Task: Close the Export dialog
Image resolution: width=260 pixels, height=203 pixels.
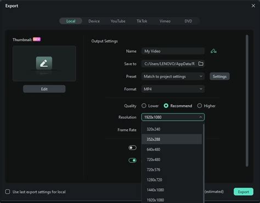Action: coord(253,6)
